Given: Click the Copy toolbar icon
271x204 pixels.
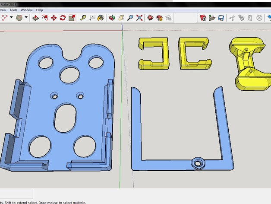Looking at the screenshot, I should (x=241, y=18).
